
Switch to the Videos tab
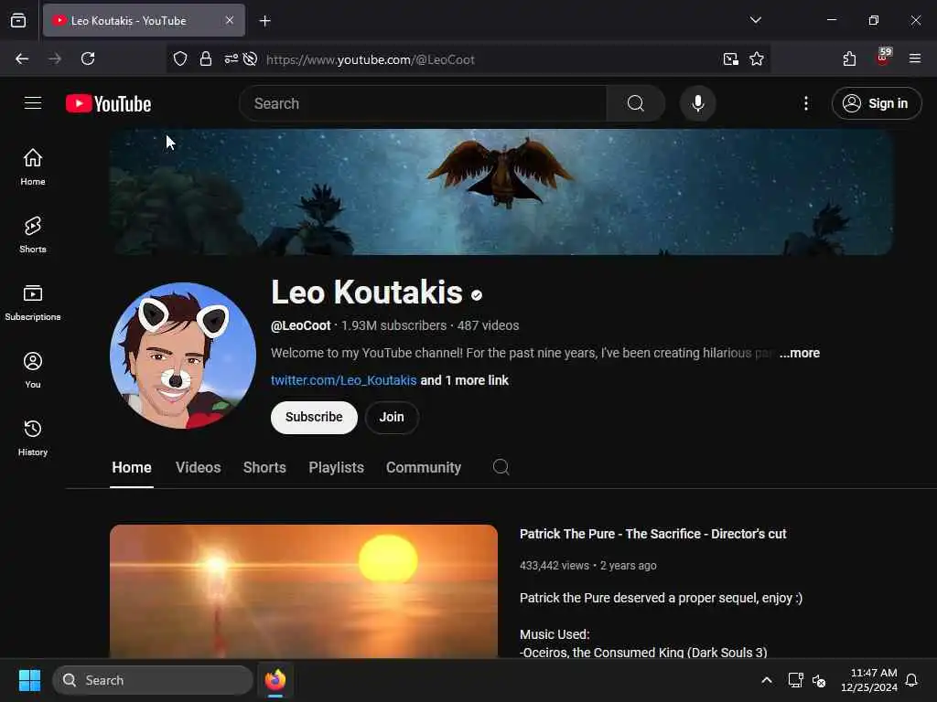[198, 467]
